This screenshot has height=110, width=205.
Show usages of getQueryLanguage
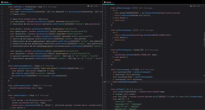148,8
